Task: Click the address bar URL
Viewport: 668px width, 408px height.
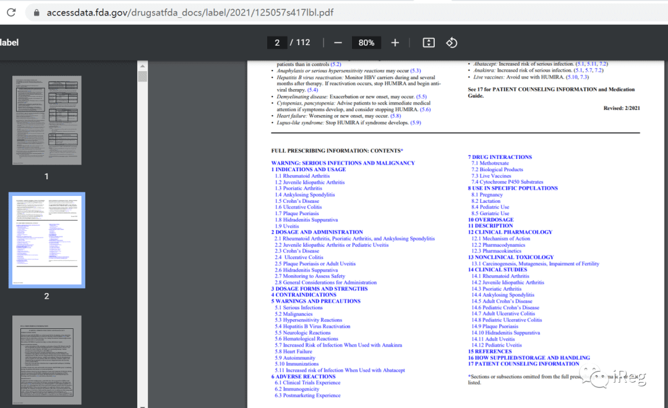Action: [x=190, y=13]
